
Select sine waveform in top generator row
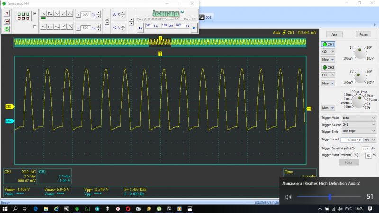[x=44, y=14]
